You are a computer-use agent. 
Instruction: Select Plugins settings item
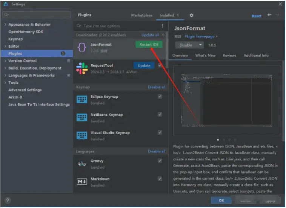[37, 54]
